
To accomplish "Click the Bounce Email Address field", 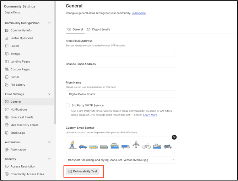I will pyautogui.click(x=121, y=71).
